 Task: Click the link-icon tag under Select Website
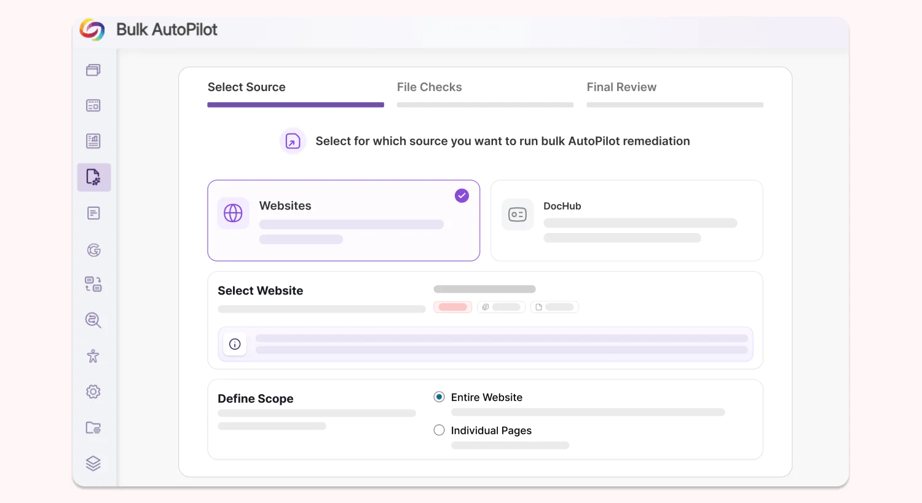tap(502, 307)
